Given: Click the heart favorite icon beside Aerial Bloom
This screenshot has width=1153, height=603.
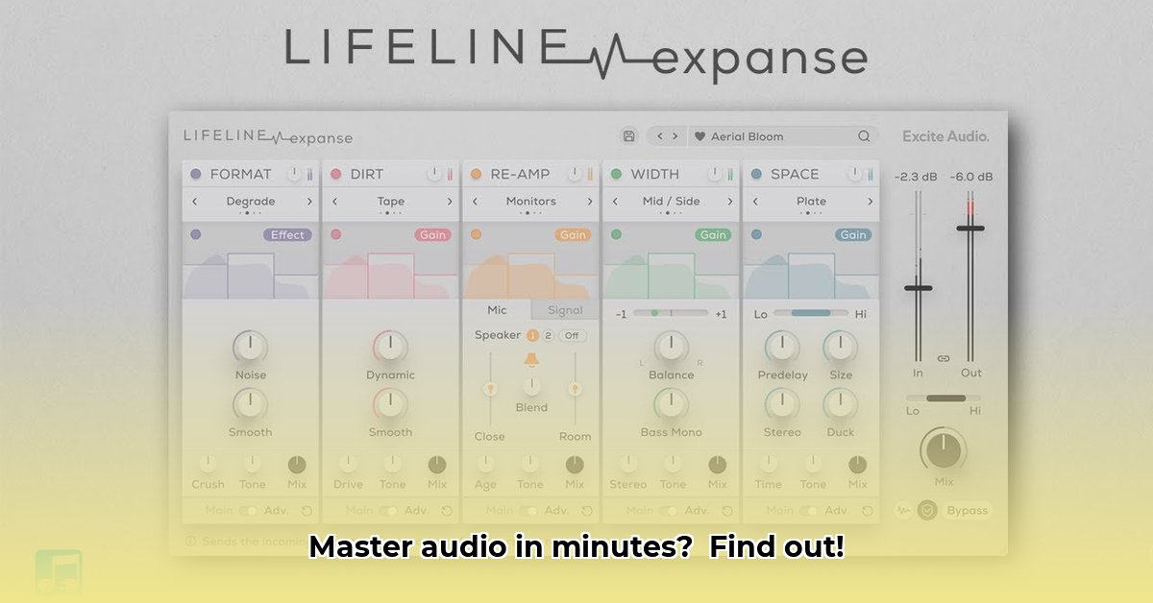Looking at the screenshot, I should pyautogui.click(x=699, y=136).
